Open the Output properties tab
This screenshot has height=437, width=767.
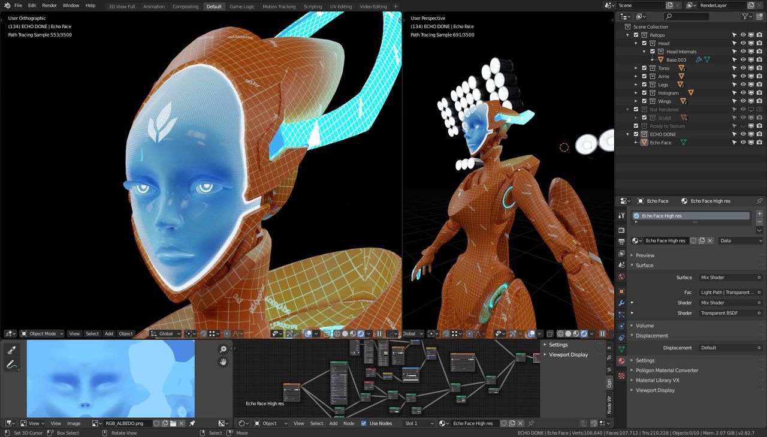621,242
